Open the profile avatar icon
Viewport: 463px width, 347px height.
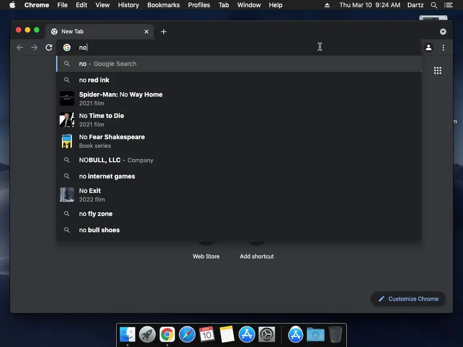[429, 47]
